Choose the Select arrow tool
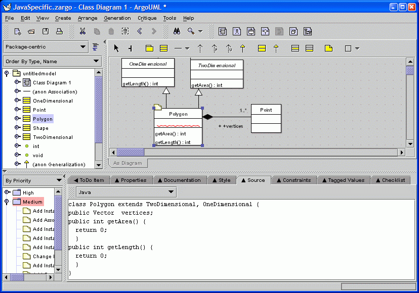This screenshot has width=419, height=293. tap(116, 48)
